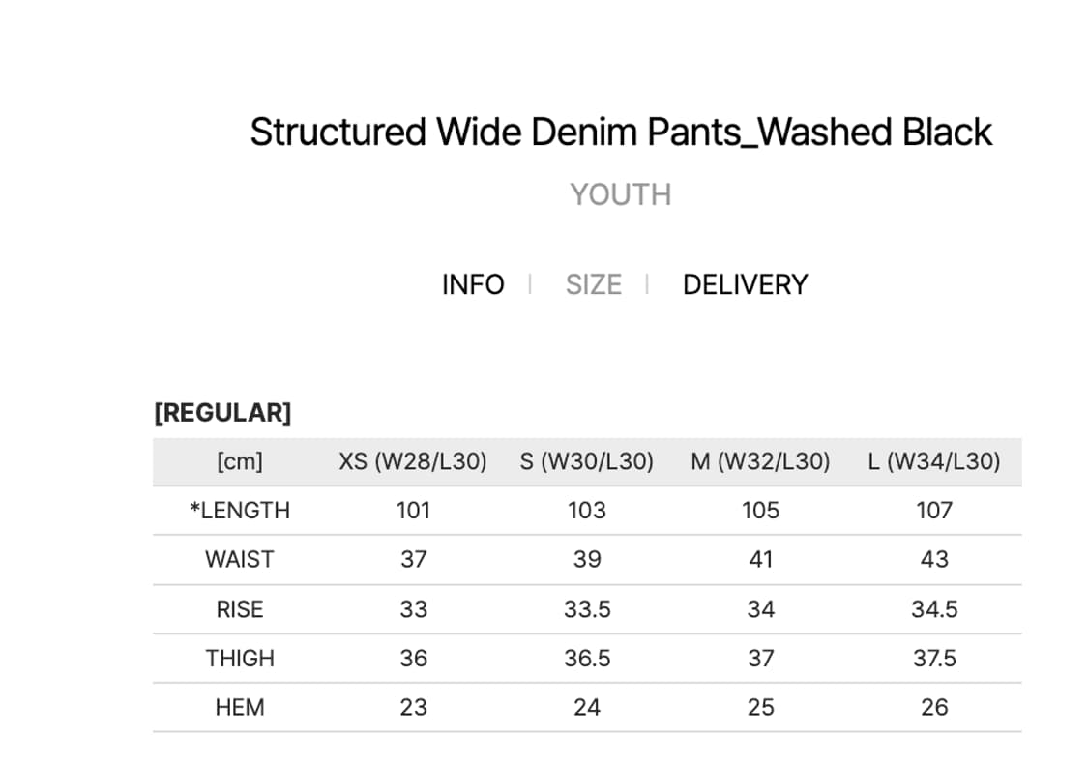
Task: Click the 107 length value for L
Action: [934, 511]
